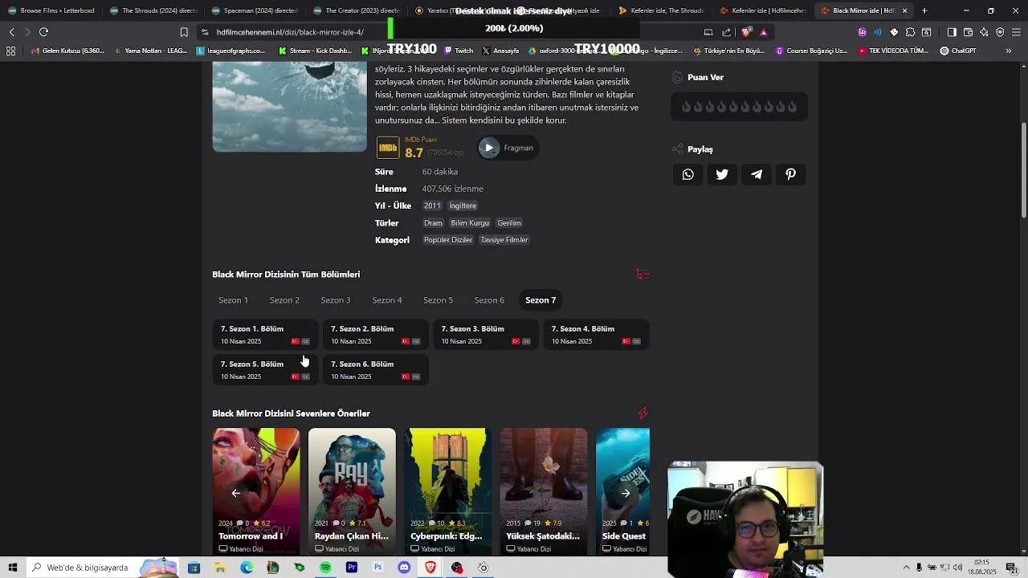The width and height of the screenshot is (1028, 578).
Task: Select Sezon 3 tab
Action: click(x=336, y=300)
